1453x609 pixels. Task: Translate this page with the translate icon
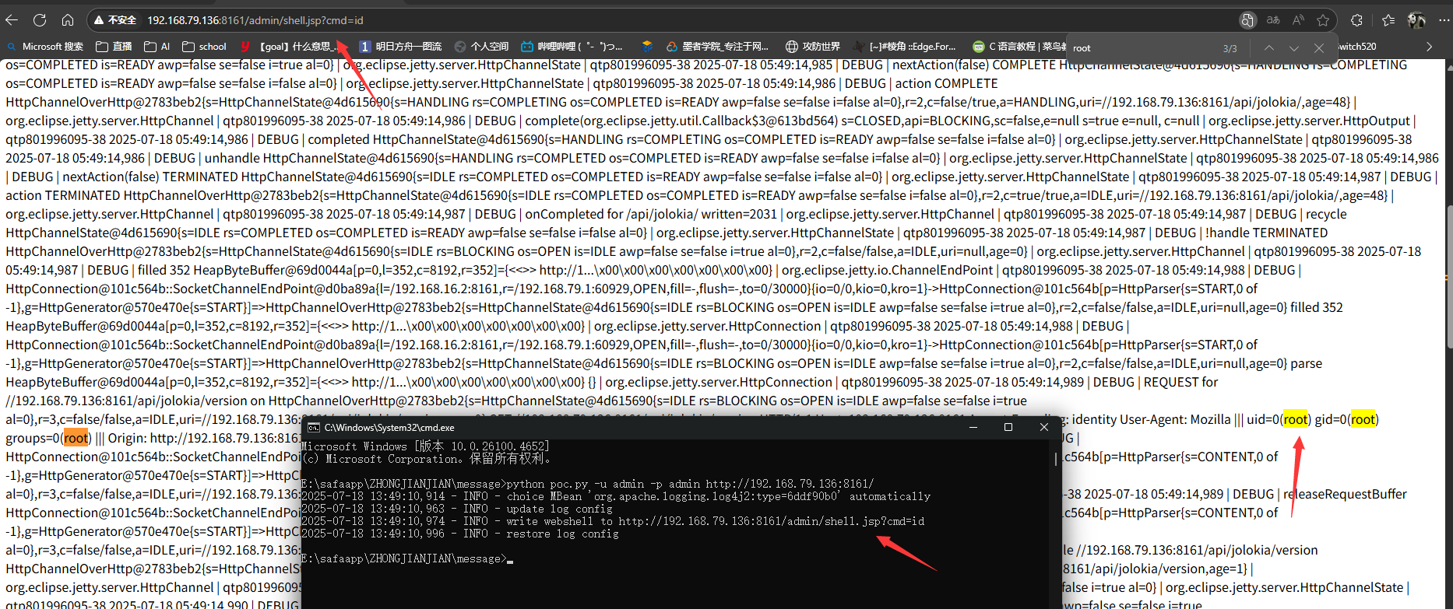click(1273, 20)
